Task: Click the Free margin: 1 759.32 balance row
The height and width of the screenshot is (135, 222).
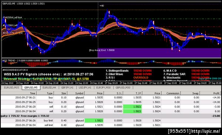Action: click(111, 116)
